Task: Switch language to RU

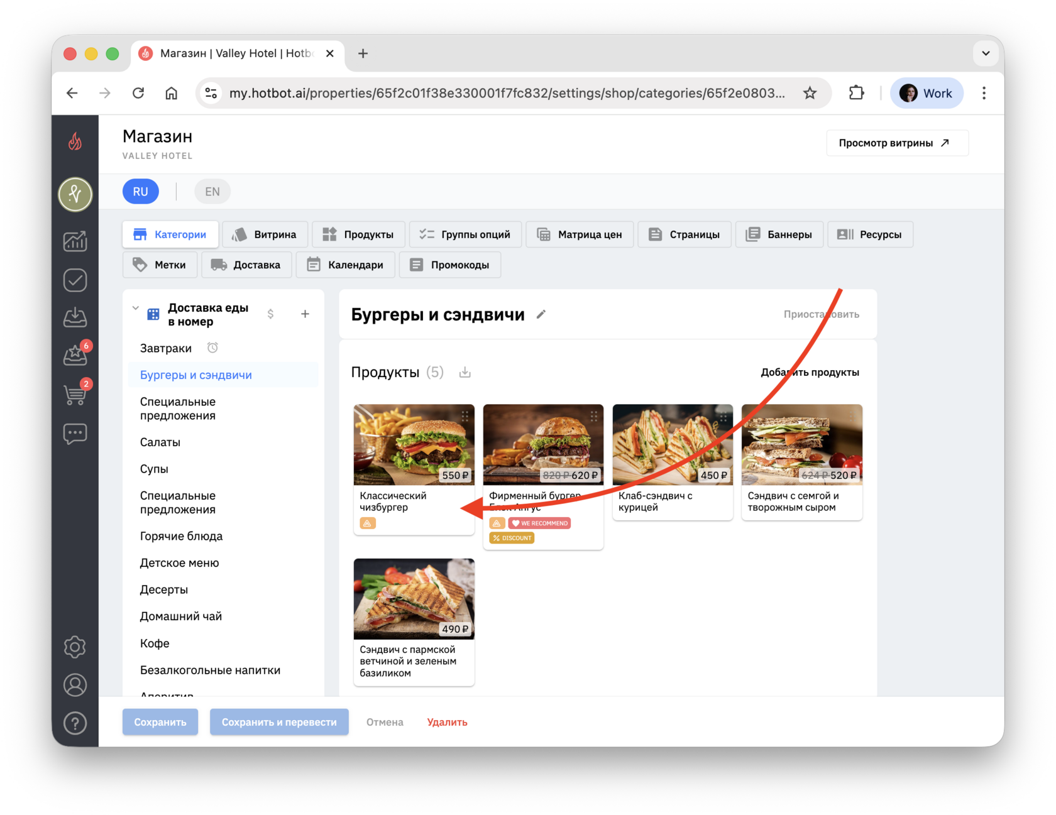Action: (x=141, y=192)
